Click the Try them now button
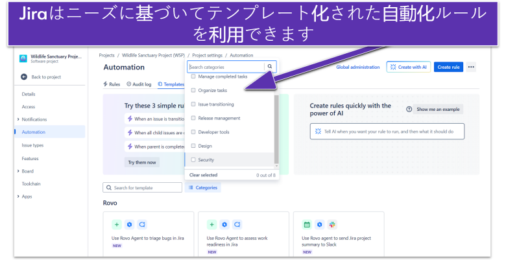 (x=142, y=162)
